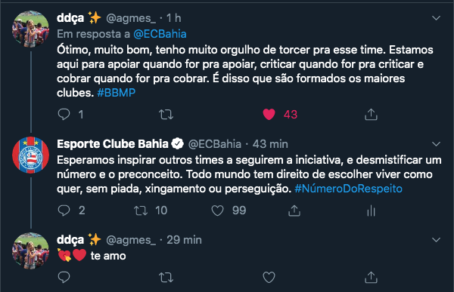The image size is (454, 292).
Task: Share the 'te amo' tweet
Action: (x=371, y=277)
